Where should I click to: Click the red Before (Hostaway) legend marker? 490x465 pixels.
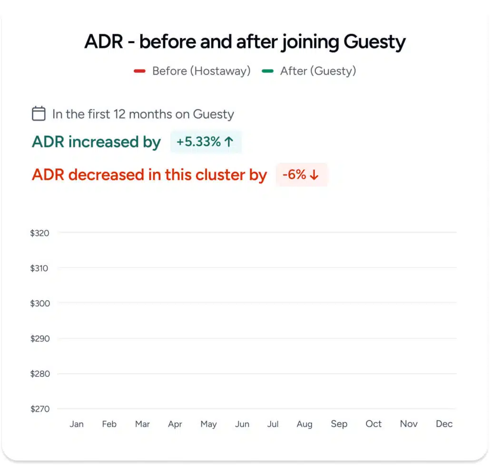click(x=139, y=71)
